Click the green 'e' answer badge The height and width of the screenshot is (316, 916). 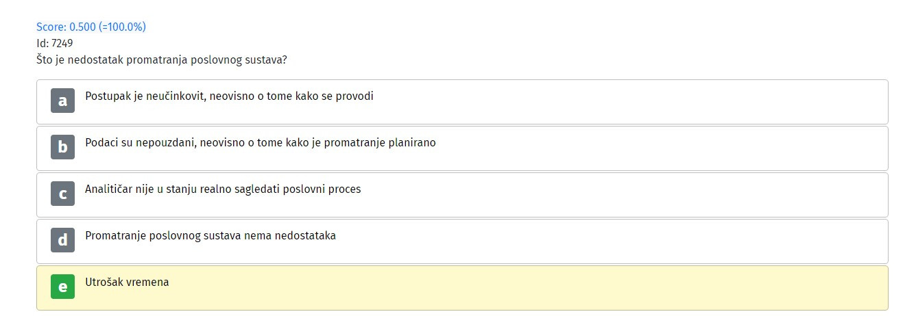(x=62, y=287)
